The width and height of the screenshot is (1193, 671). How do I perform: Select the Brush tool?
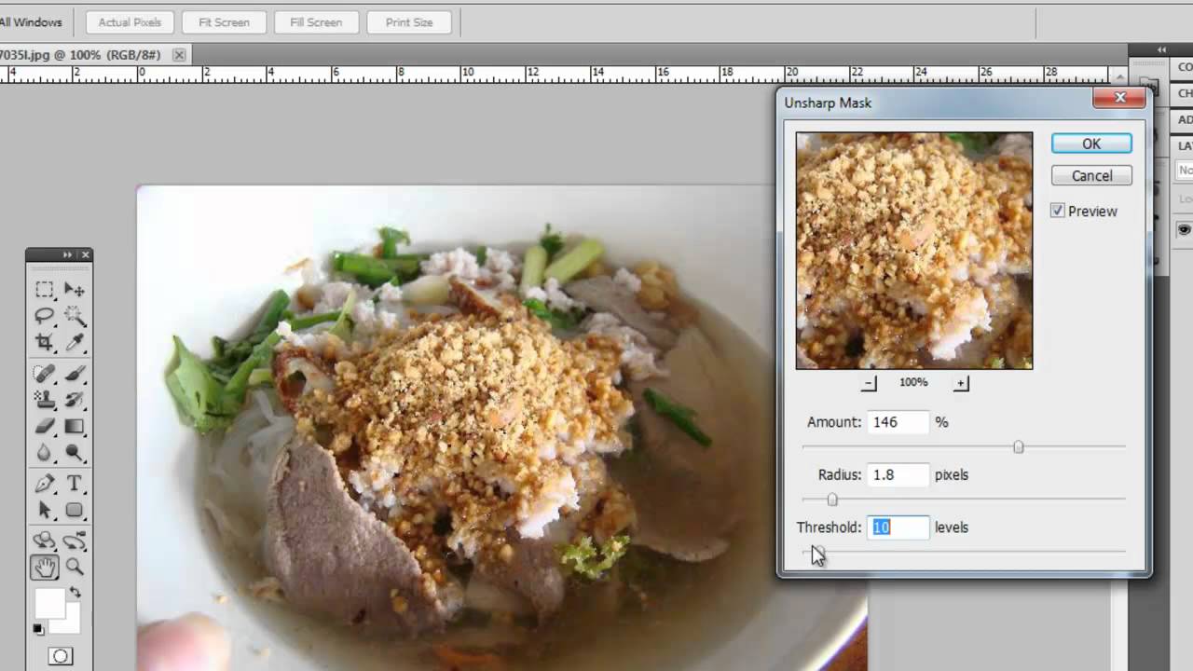(x=75, y=374)
